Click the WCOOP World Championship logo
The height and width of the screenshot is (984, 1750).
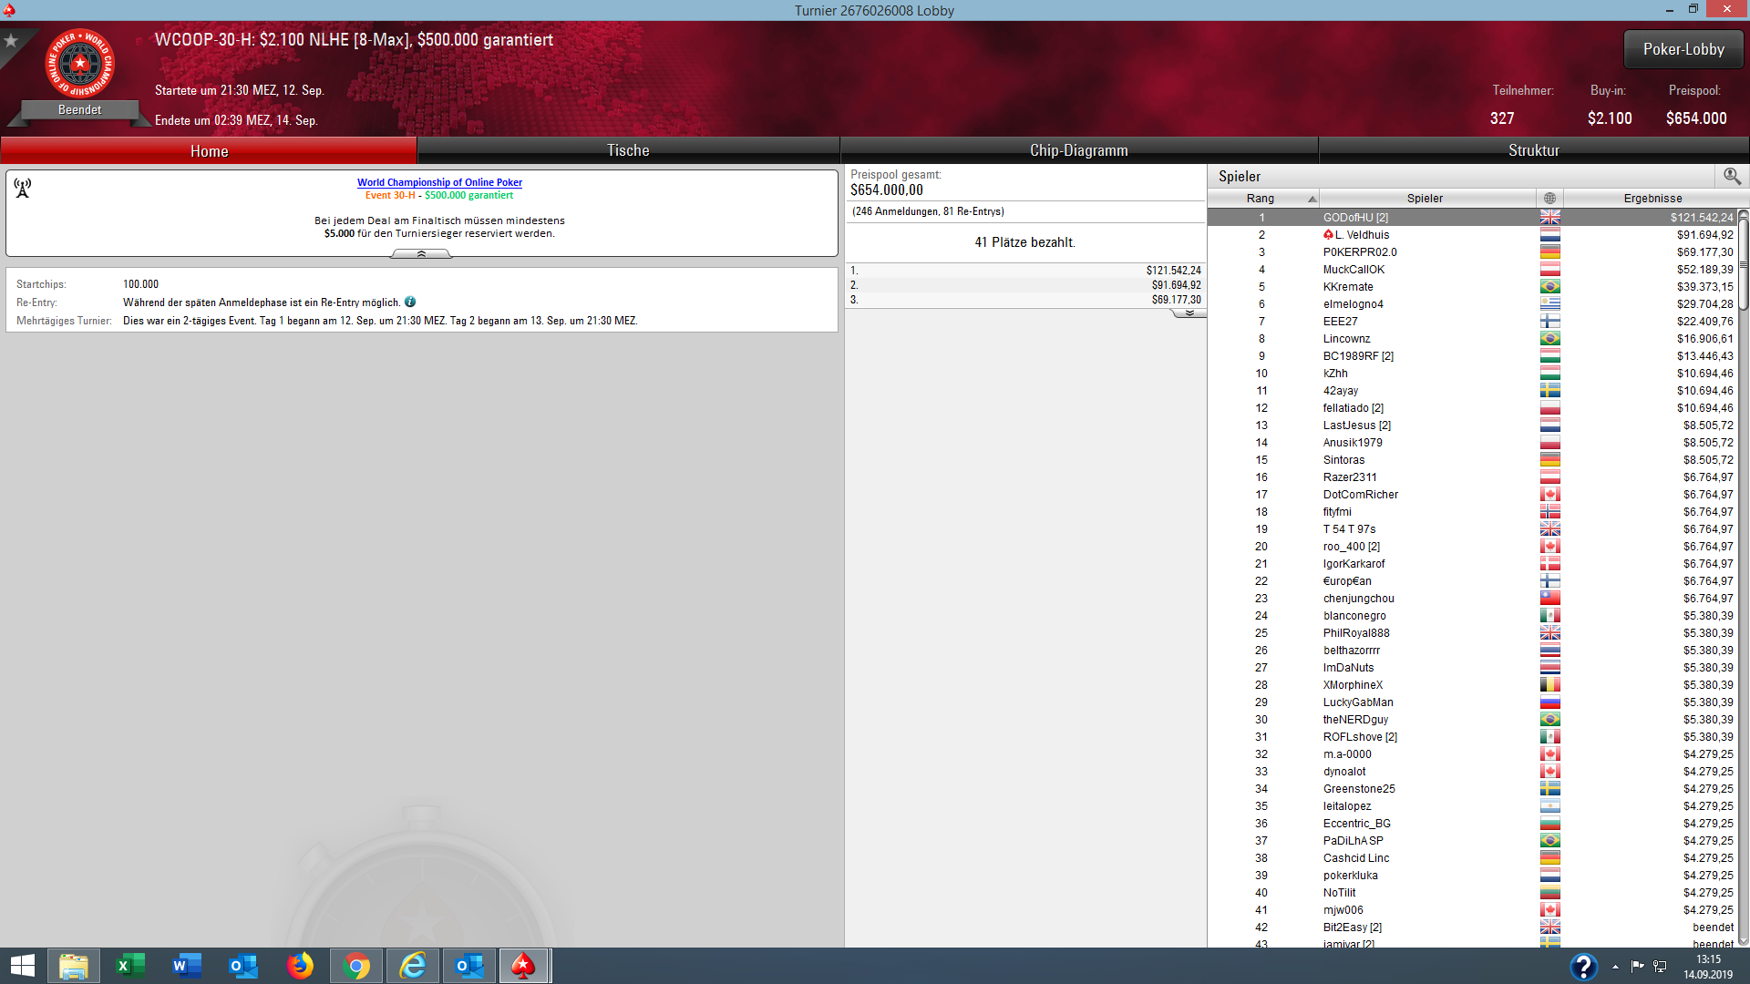[x=80, y=64]
